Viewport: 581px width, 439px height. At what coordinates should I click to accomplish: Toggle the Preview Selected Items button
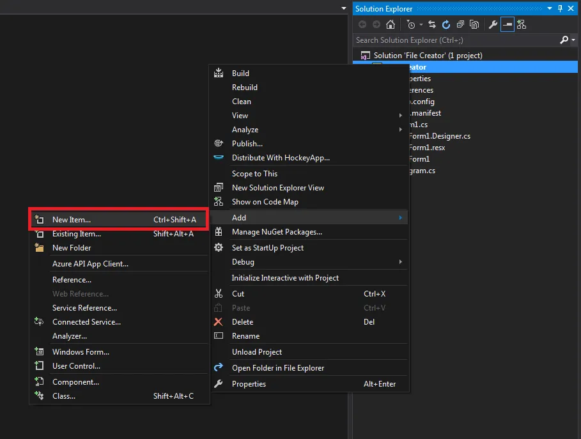(x=507, y=25)
